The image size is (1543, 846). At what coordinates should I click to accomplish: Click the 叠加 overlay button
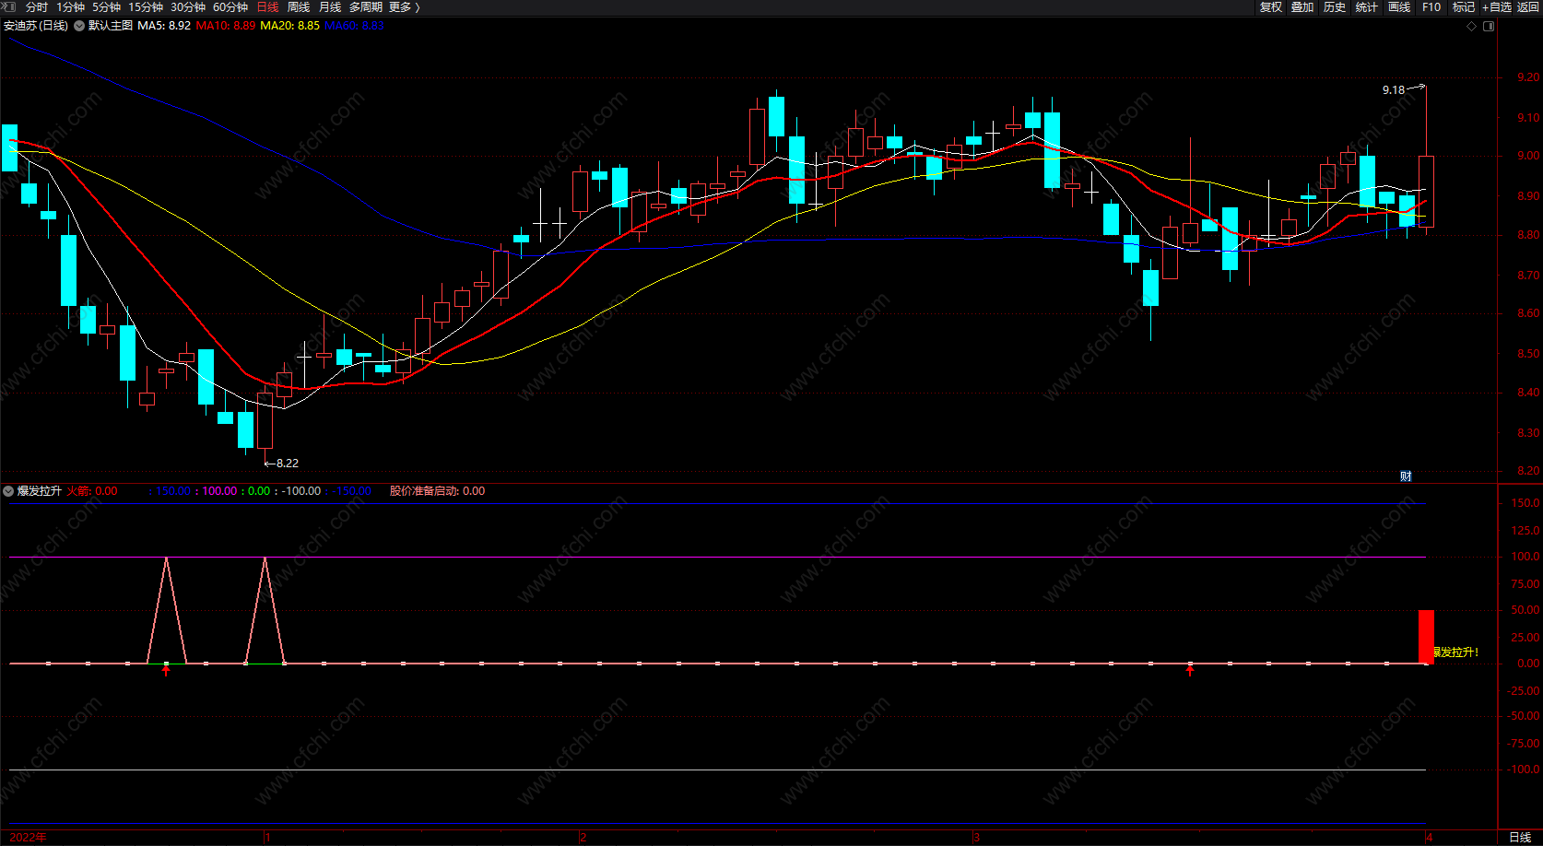pyautogui.click(x=1302, y=7)
